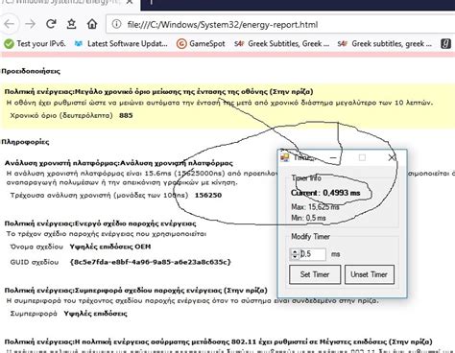
Task: Click the Ενεργό σχέδιο παροχής ενέργειας heading
Action: [100, 224]
